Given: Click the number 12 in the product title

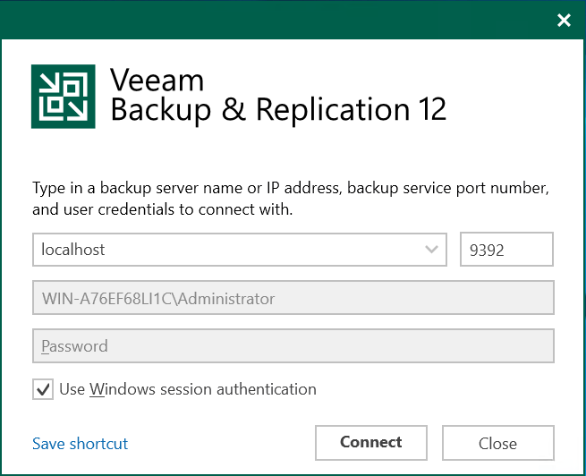Looking at the screenshot, I should point(432,109).
